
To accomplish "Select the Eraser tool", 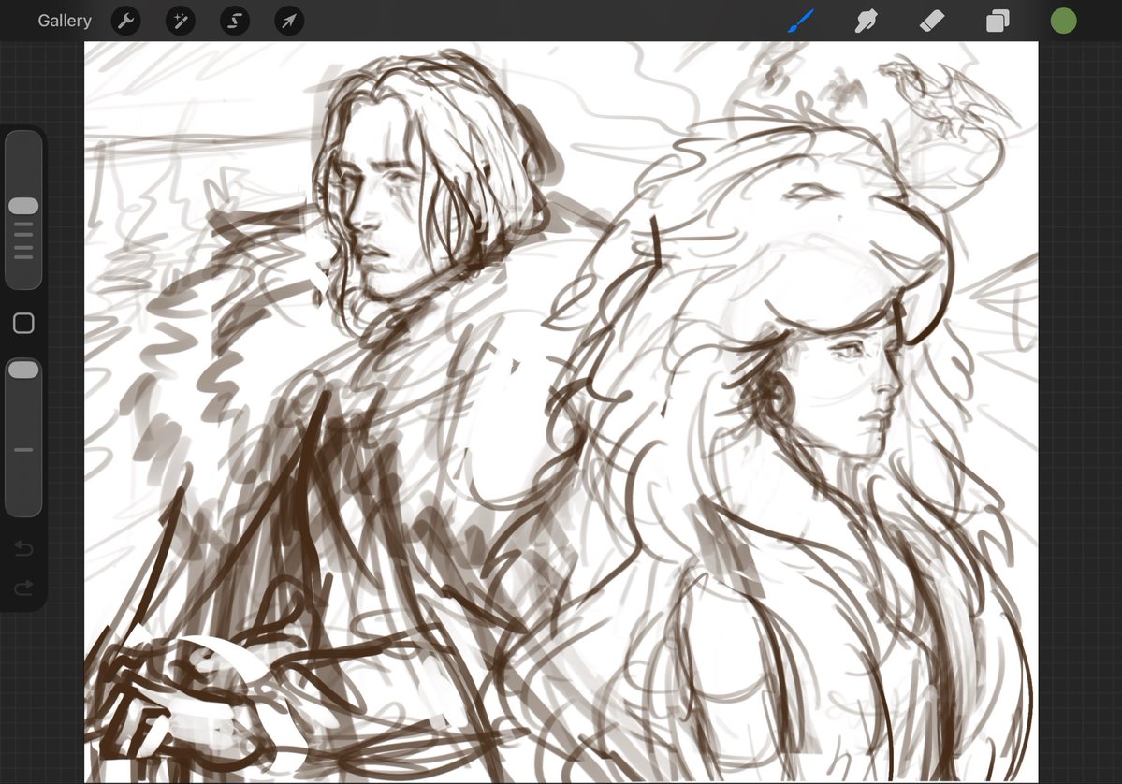I will pyautogui.click(x=932, y=21).
